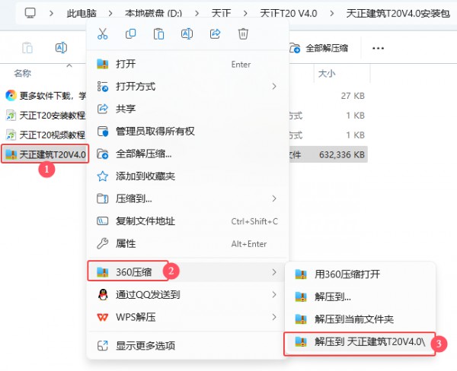Screen dimensions: 457x371
Task: Click 显示更多选项 menu entry
Action: (145, 346)
